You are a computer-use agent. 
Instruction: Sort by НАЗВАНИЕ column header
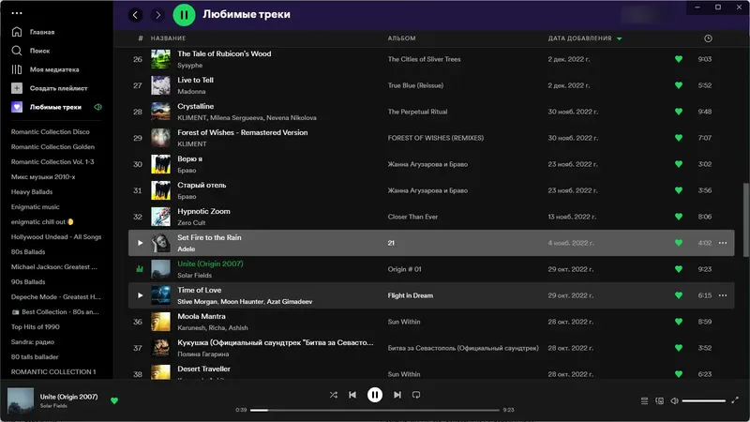tap(168, 38)
